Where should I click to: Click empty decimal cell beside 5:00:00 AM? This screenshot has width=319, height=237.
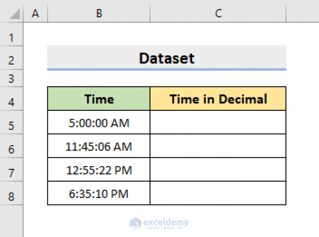pyautogui.click(x=218, y=122)
